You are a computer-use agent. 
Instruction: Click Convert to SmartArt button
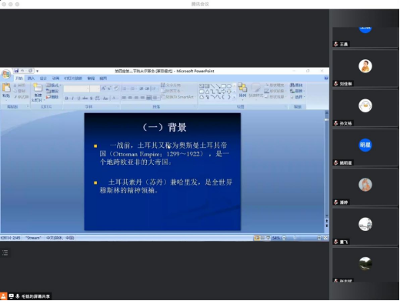click(178, 97)
